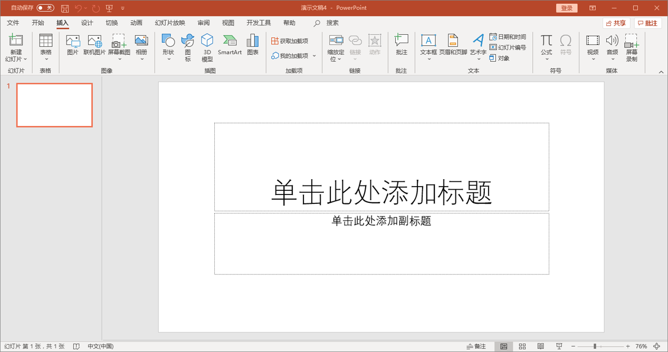Select slide 1 thumbnail
Image resolution: width=668 pixels, height=352 pixels.
point(54,105)
